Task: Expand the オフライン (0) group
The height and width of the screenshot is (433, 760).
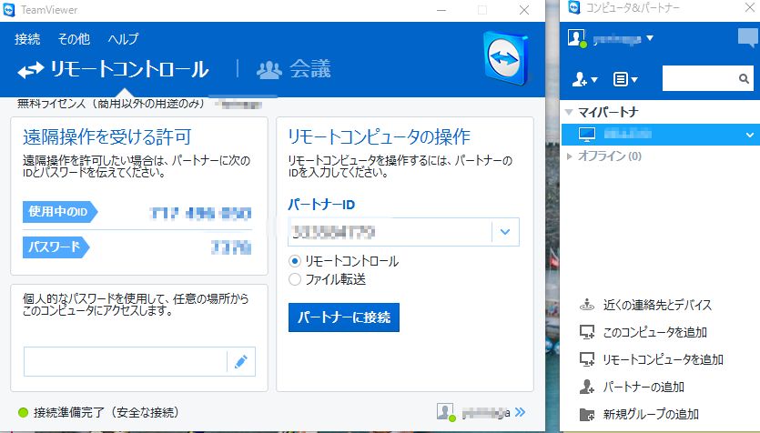Action: (570, 156)
